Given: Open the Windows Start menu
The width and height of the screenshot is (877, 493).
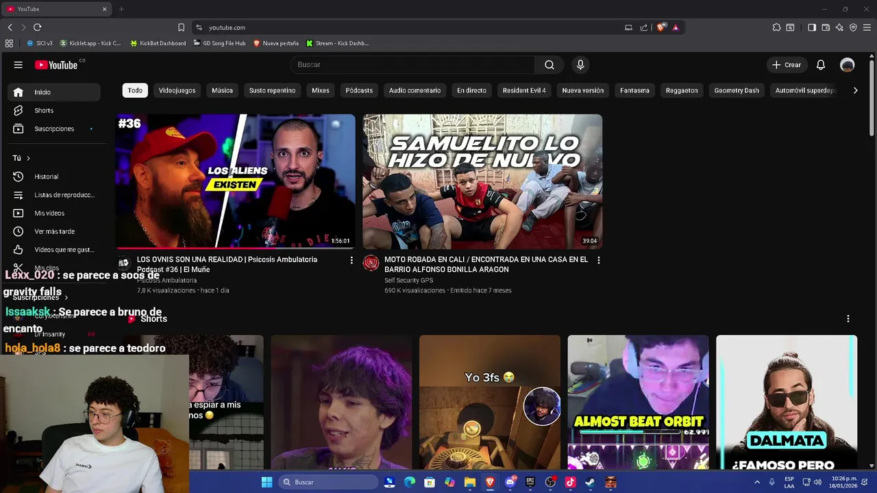Looking at the screenshot, I should [267, 482].
